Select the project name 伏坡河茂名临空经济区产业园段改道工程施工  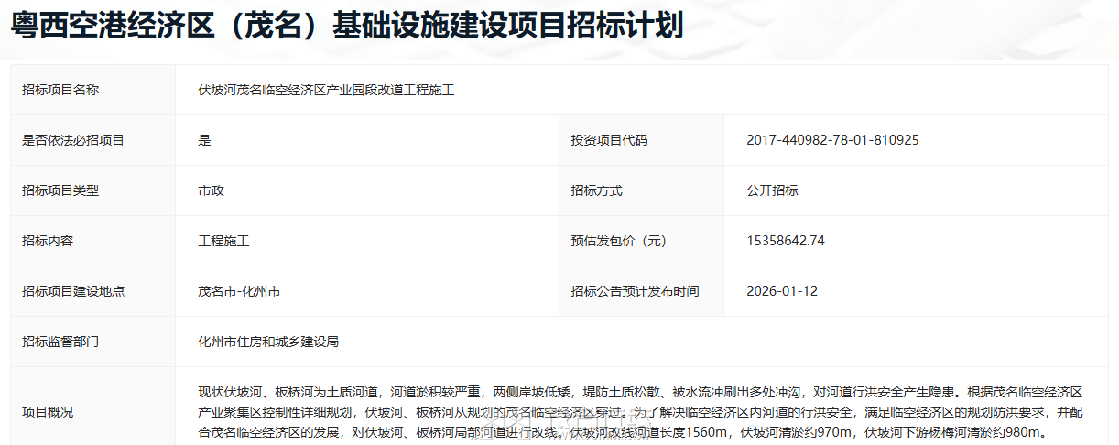(326, 90)
